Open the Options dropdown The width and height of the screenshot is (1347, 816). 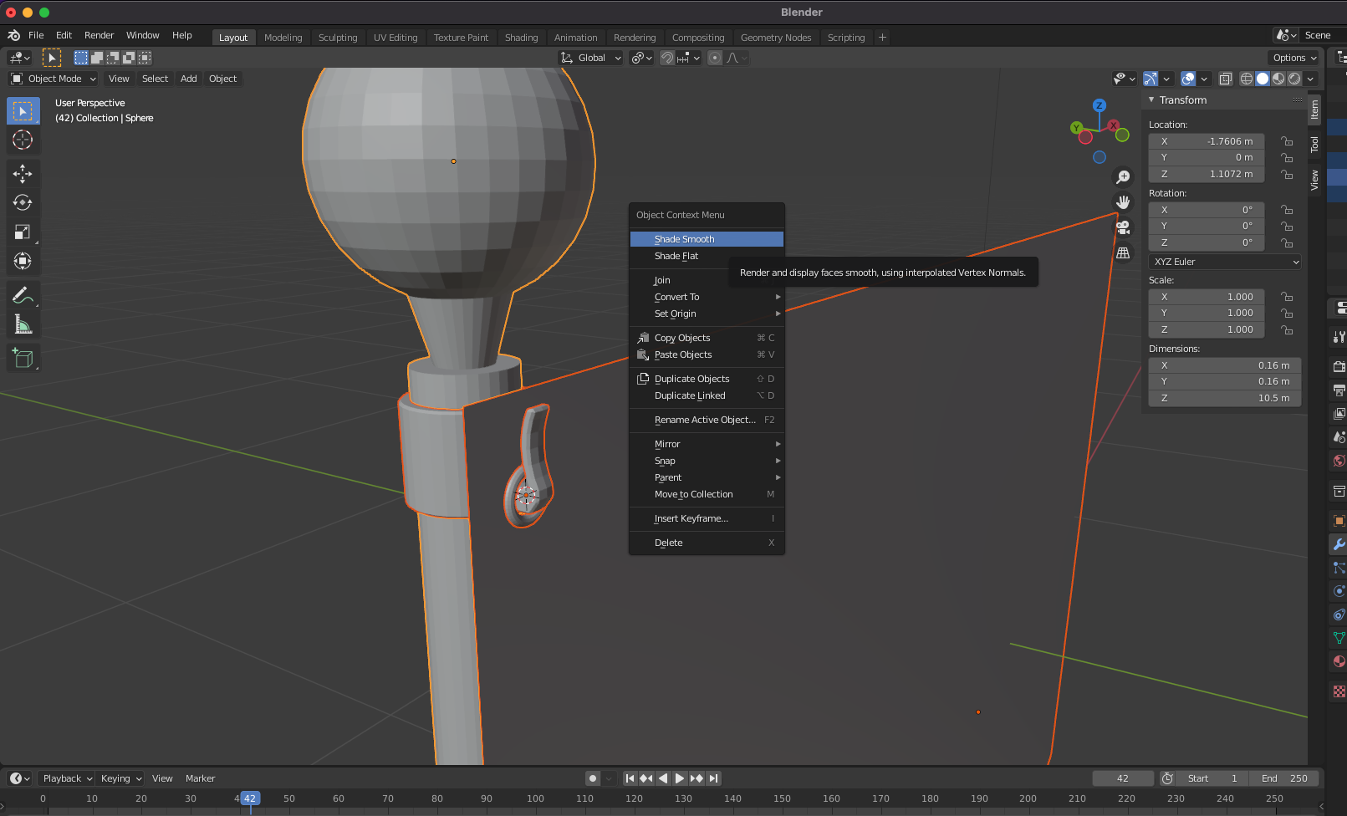click(x=1294, y=58)
